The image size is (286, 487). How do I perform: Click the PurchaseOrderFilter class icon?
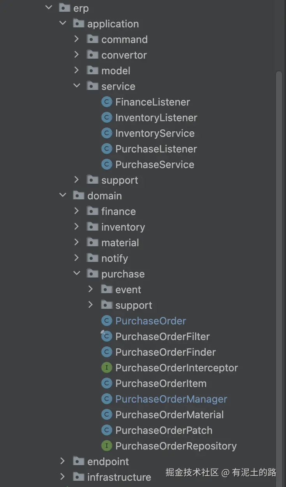click(106, 337)
